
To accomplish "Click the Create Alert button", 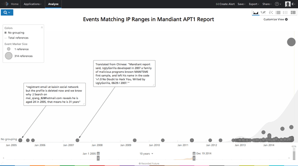I will (224, 4).
